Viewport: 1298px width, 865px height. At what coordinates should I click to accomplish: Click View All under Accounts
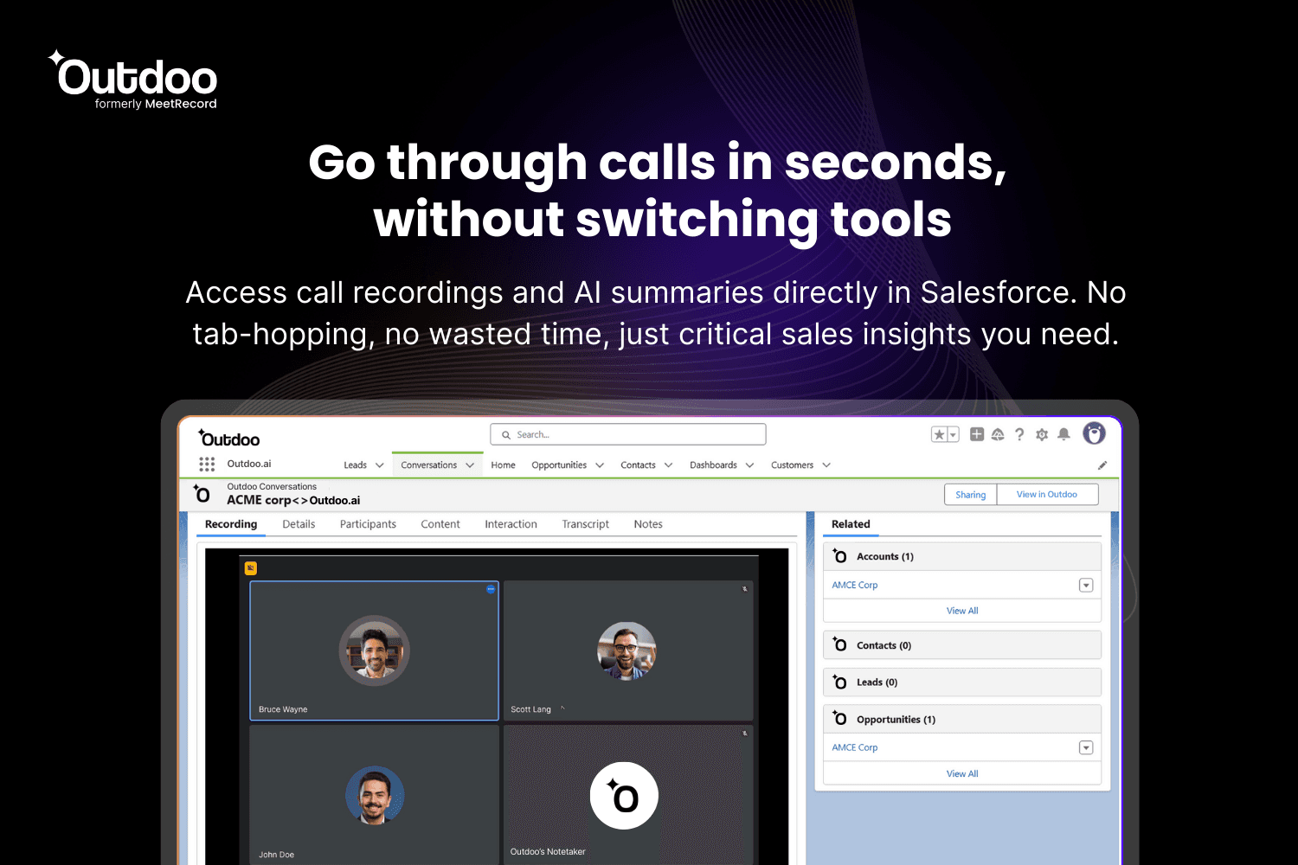coord(962,611)
